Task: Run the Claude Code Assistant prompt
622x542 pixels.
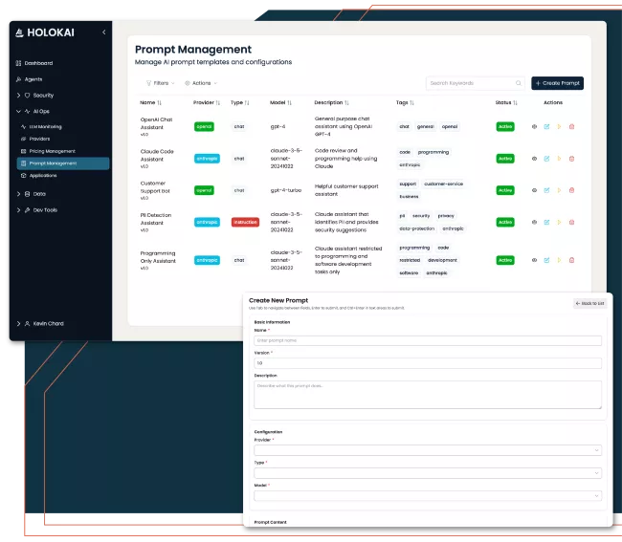Action: point(559,159)
